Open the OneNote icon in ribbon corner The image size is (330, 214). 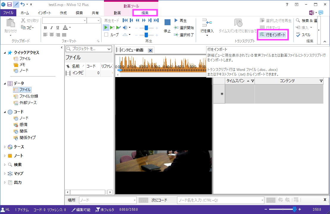(x=312, y=13)
